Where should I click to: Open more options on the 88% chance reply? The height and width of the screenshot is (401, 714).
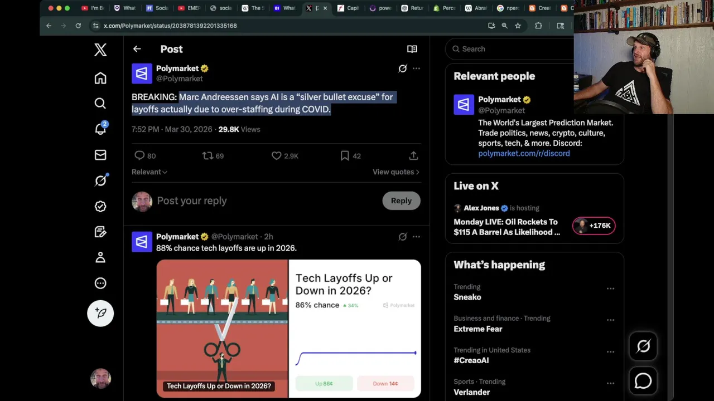416,237
